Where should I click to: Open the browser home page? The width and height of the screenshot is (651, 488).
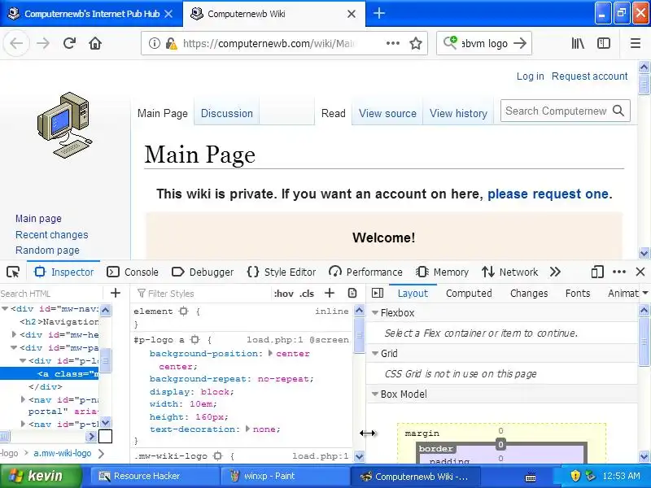tap(95, 43)
